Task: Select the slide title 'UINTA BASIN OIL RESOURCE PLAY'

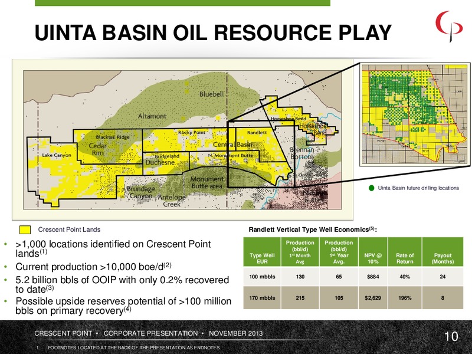Action: click(x=213, y=32)
